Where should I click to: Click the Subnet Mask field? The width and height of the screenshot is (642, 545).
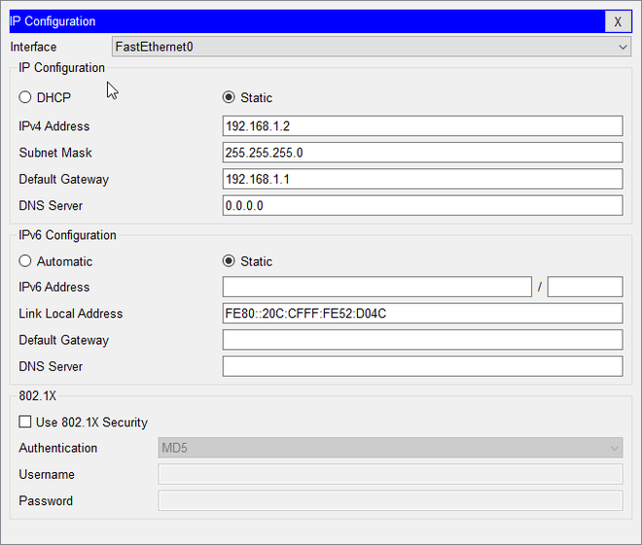tap(422, 153)
